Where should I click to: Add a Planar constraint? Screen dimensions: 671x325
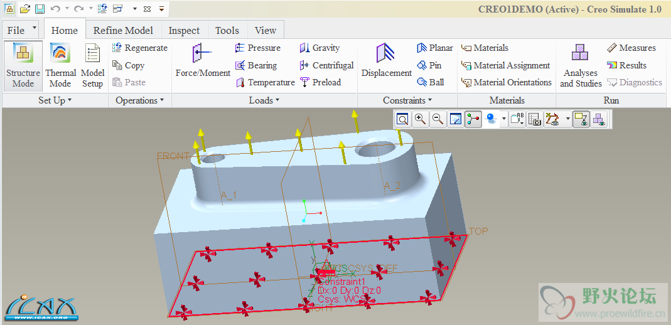(x=434, y=48)
